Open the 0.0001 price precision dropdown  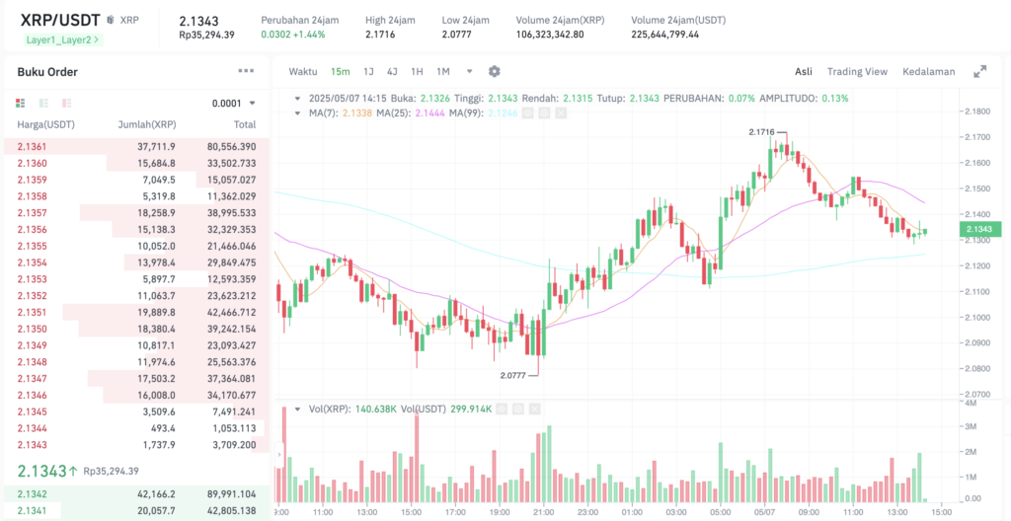(x=234, y=104)
